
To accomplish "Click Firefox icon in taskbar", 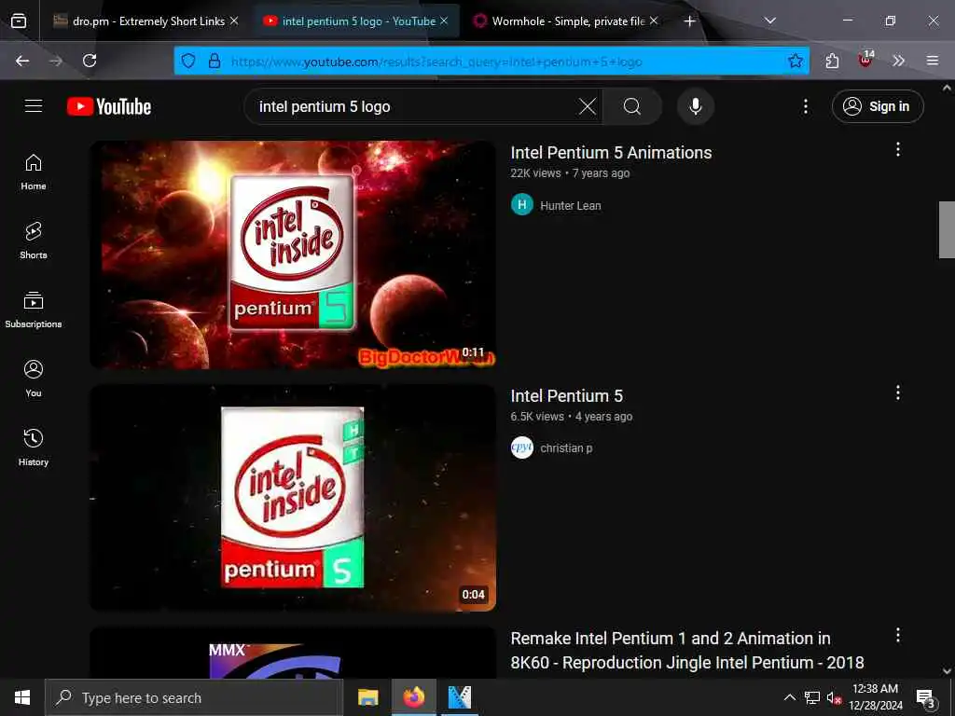I will click(x=413, y=697).
